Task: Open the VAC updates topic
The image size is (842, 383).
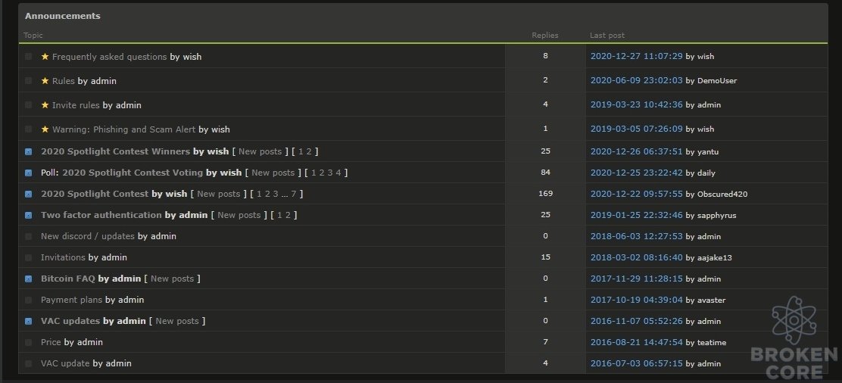Action: [x=70, y=321]
